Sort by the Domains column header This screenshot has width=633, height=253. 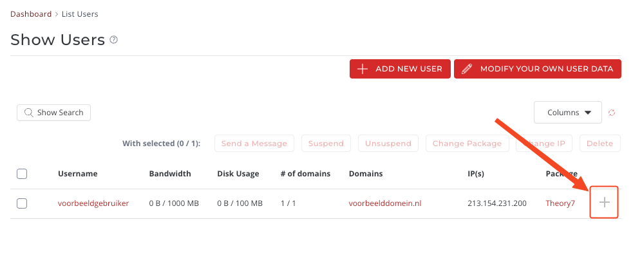click(366, 174)
